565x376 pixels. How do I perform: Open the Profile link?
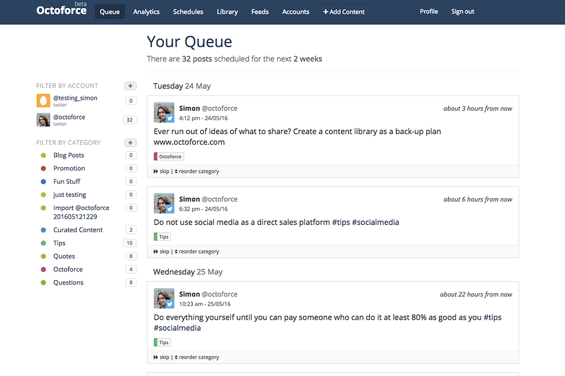pos(429,11)
